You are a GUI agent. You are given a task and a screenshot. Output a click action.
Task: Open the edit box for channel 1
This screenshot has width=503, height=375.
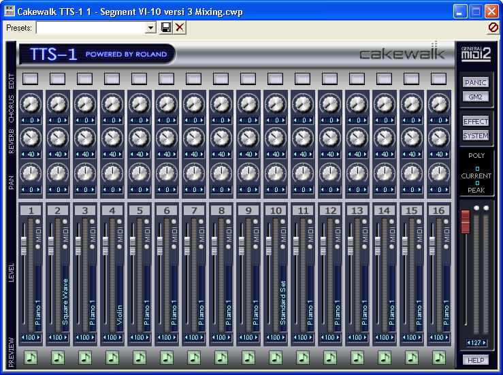pyautogui.click(x=31, y=78)
